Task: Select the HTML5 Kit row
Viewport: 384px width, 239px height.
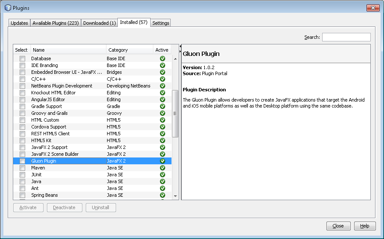Action: 92,140
